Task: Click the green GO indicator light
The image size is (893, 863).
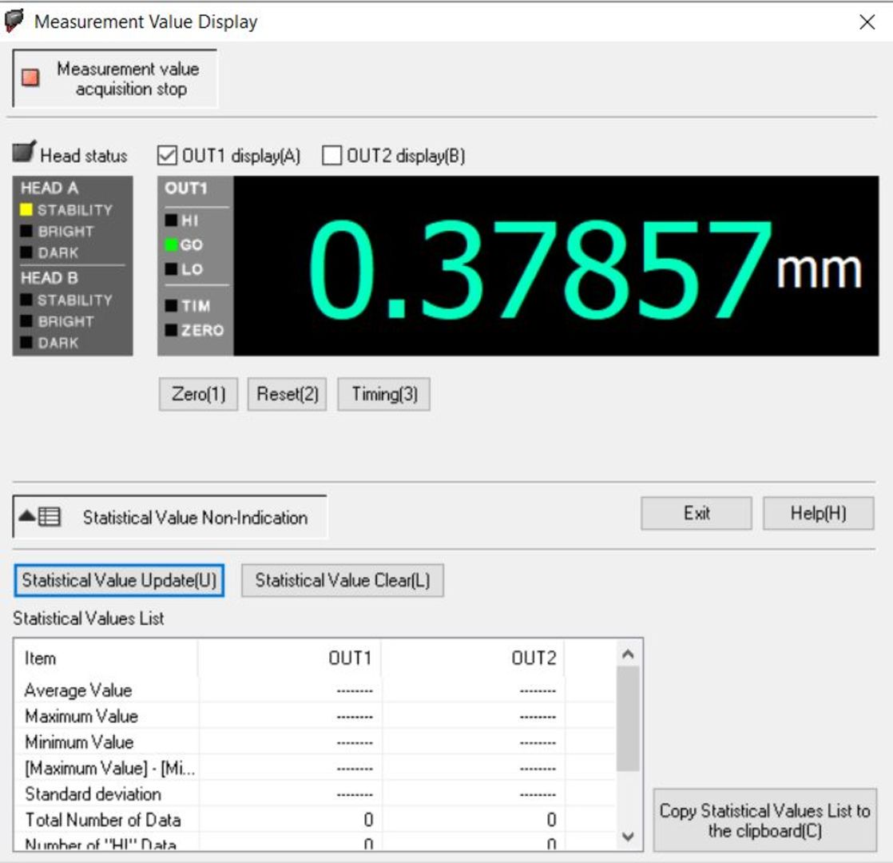Action: pos(171,245)
